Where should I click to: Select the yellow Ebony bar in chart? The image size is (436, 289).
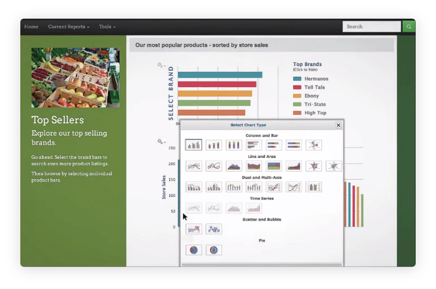(215, 94)
